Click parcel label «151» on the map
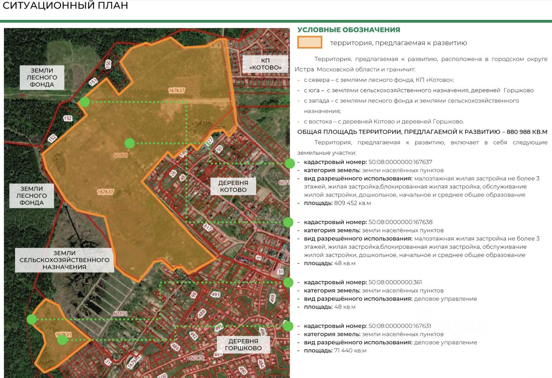 93,82
